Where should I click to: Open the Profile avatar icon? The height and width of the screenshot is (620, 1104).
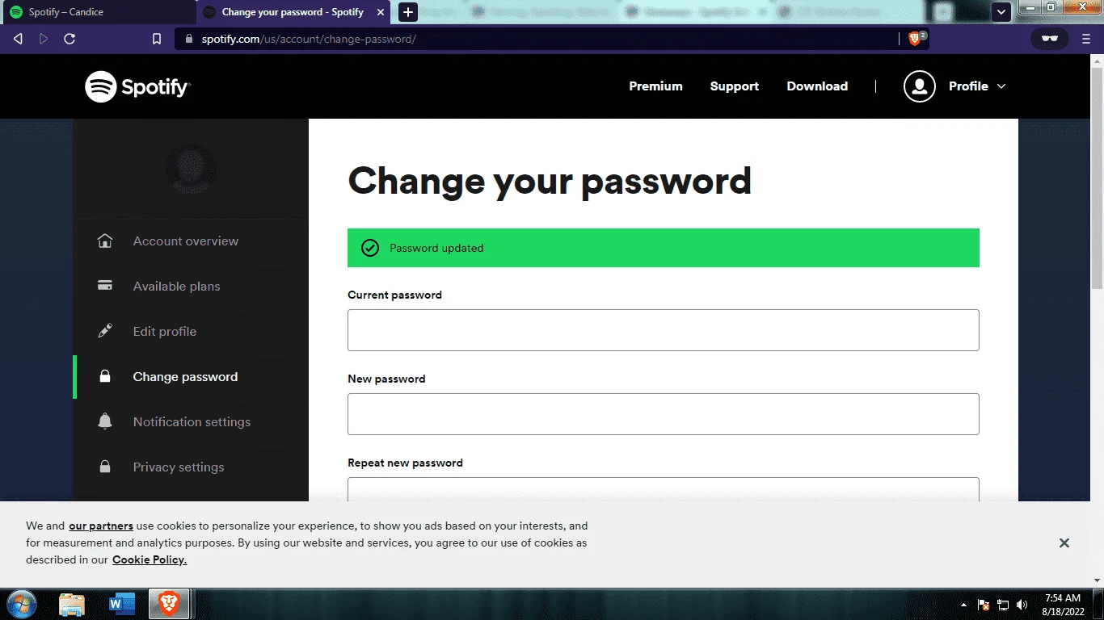[919, 86]
